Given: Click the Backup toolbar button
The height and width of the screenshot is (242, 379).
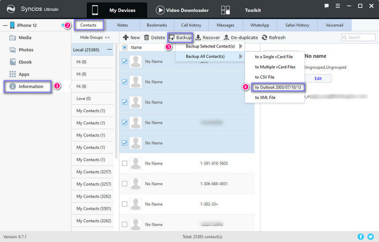Looking at the screenshot, I should (180, 38).
